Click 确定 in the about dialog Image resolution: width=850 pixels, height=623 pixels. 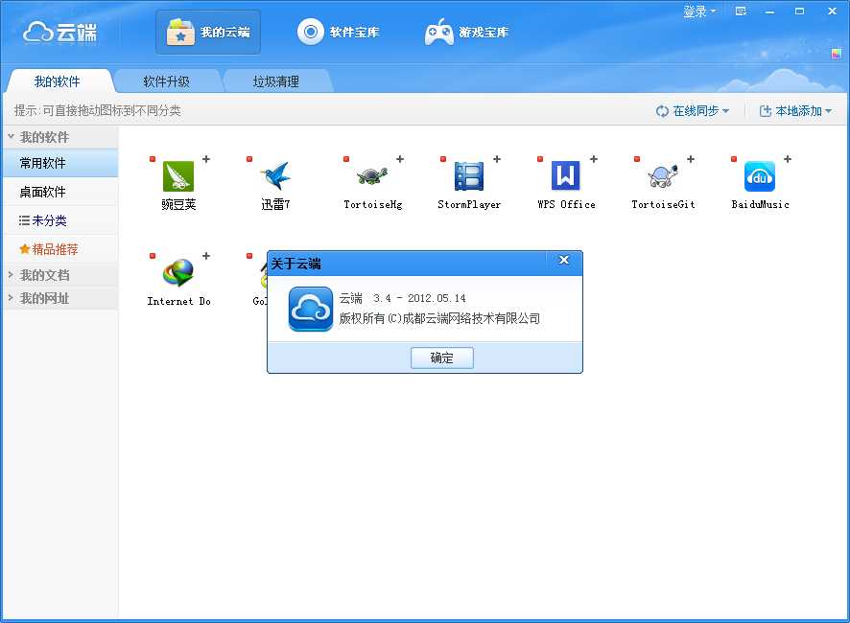tap(442, 358)
